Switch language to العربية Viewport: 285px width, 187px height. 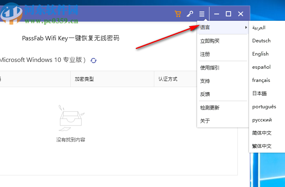click(259, 28)
